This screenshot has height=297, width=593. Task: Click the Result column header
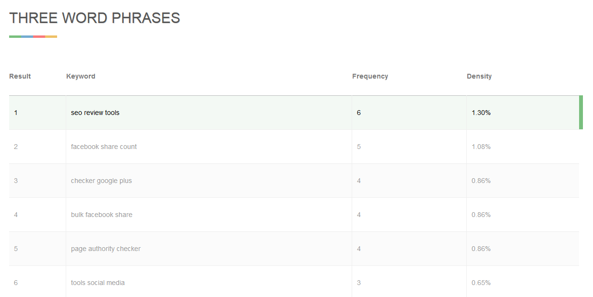pos(20,76)
